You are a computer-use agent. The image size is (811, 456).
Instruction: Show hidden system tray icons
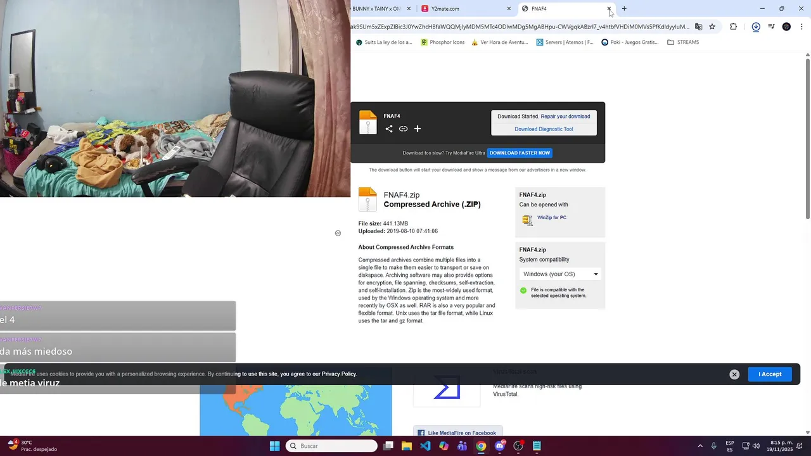click(x=700, y=446)
